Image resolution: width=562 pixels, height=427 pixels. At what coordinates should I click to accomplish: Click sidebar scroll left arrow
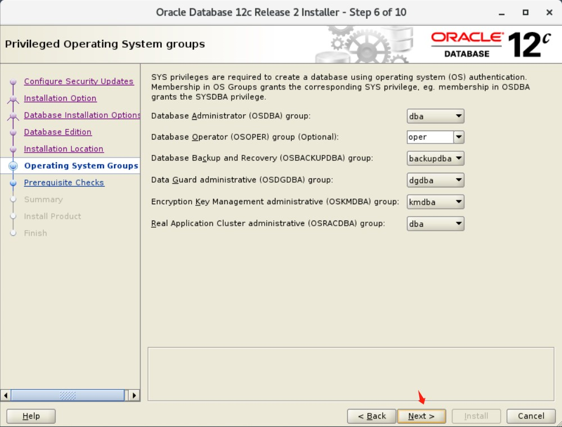click(x=6, y=395)
